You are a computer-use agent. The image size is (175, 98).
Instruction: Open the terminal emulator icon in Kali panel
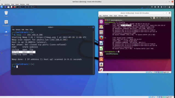click(x=17, y=7)
